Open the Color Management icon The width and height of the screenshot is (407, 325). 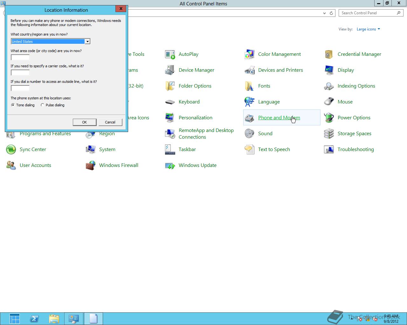tap(250, 54)
